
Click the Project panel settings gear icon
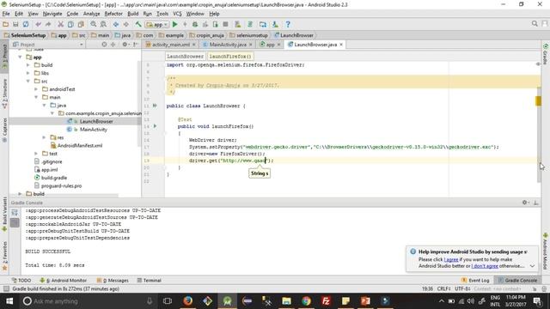[125, 45]
